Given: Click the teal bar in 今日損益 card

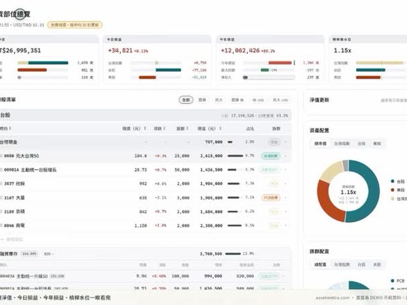Looking at the screenshot, I should click(168, 70).
